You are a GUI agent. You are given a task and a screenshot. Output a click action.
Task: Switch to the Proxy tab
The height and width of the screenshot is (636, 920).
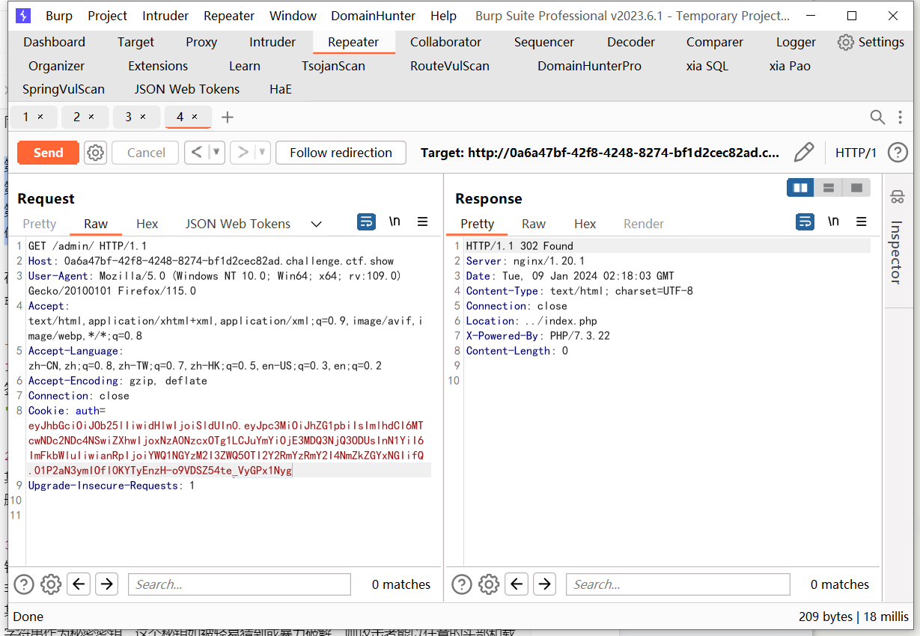tap(201, 42)
